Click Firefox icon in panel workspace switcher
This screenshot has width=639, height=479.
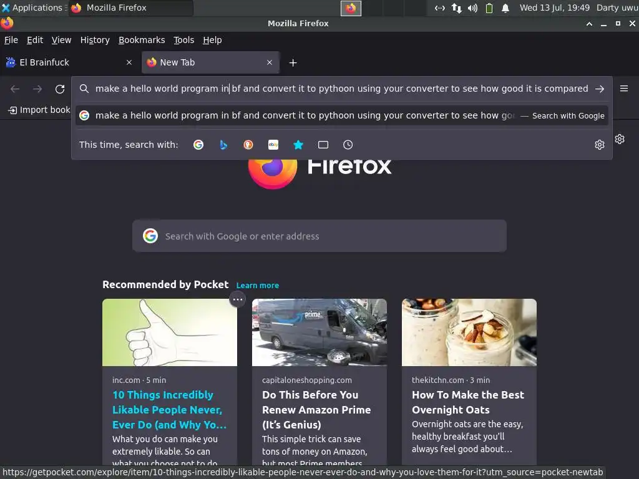tap(351, 8)
